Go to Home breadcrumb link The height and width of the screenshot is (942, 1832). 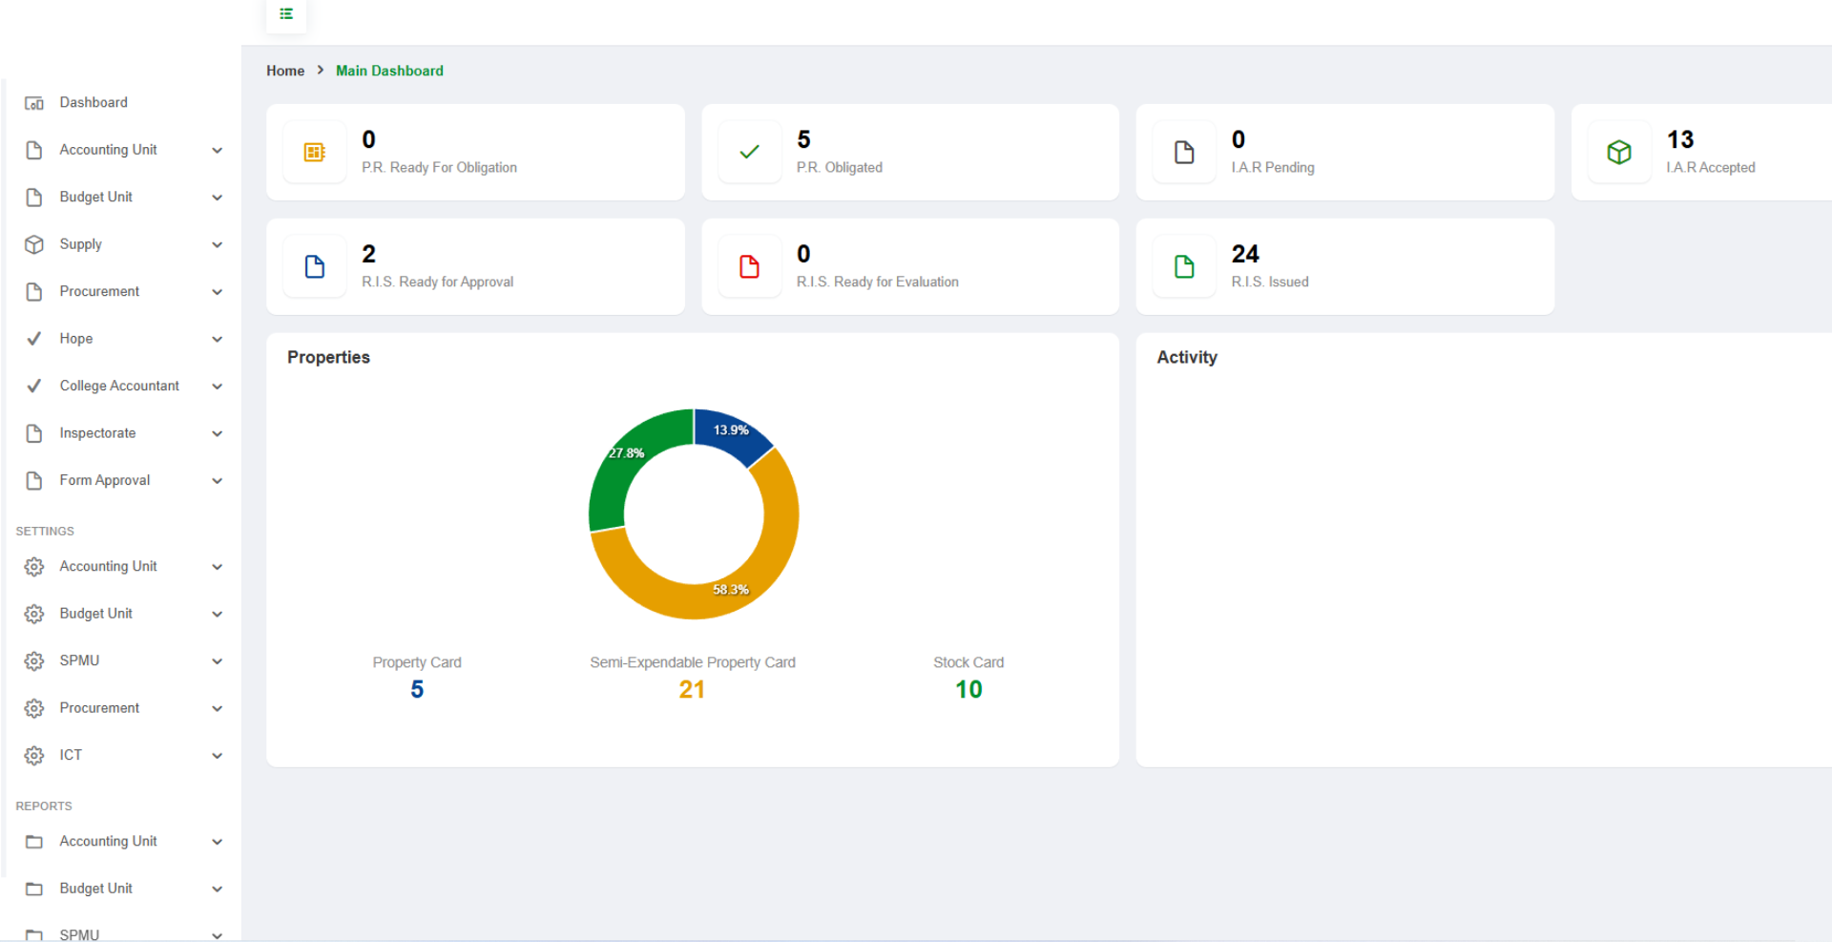285,71
